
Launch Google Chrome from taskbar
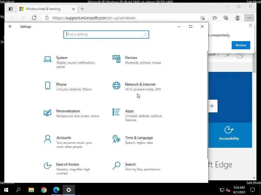click(44, 190)
